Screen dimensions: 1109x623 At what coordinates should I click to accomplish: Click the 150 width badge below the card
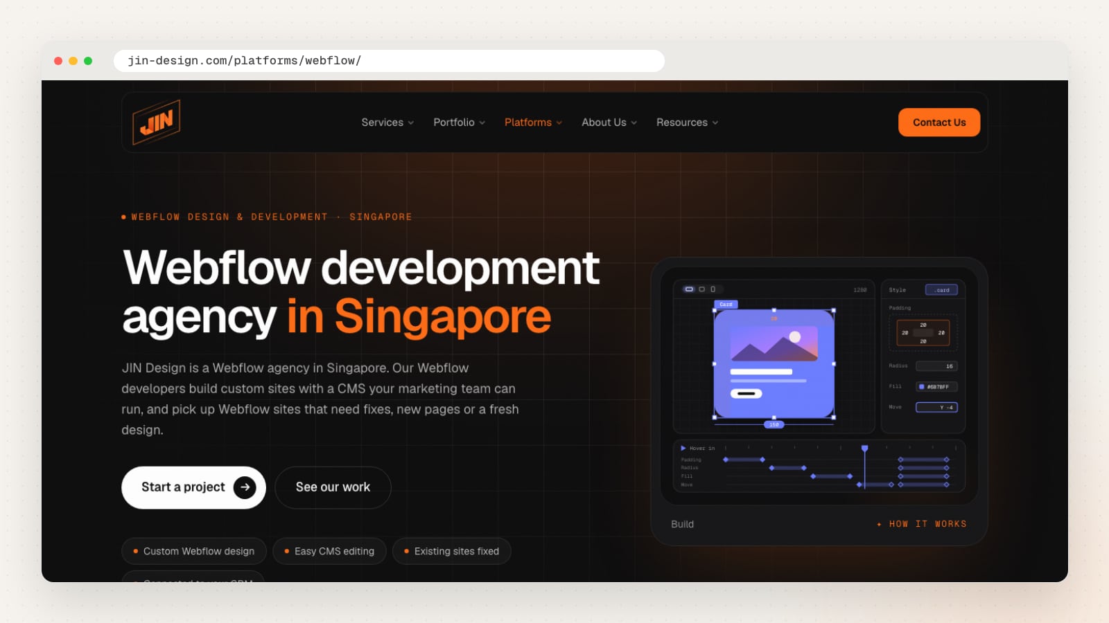point(774,424)
